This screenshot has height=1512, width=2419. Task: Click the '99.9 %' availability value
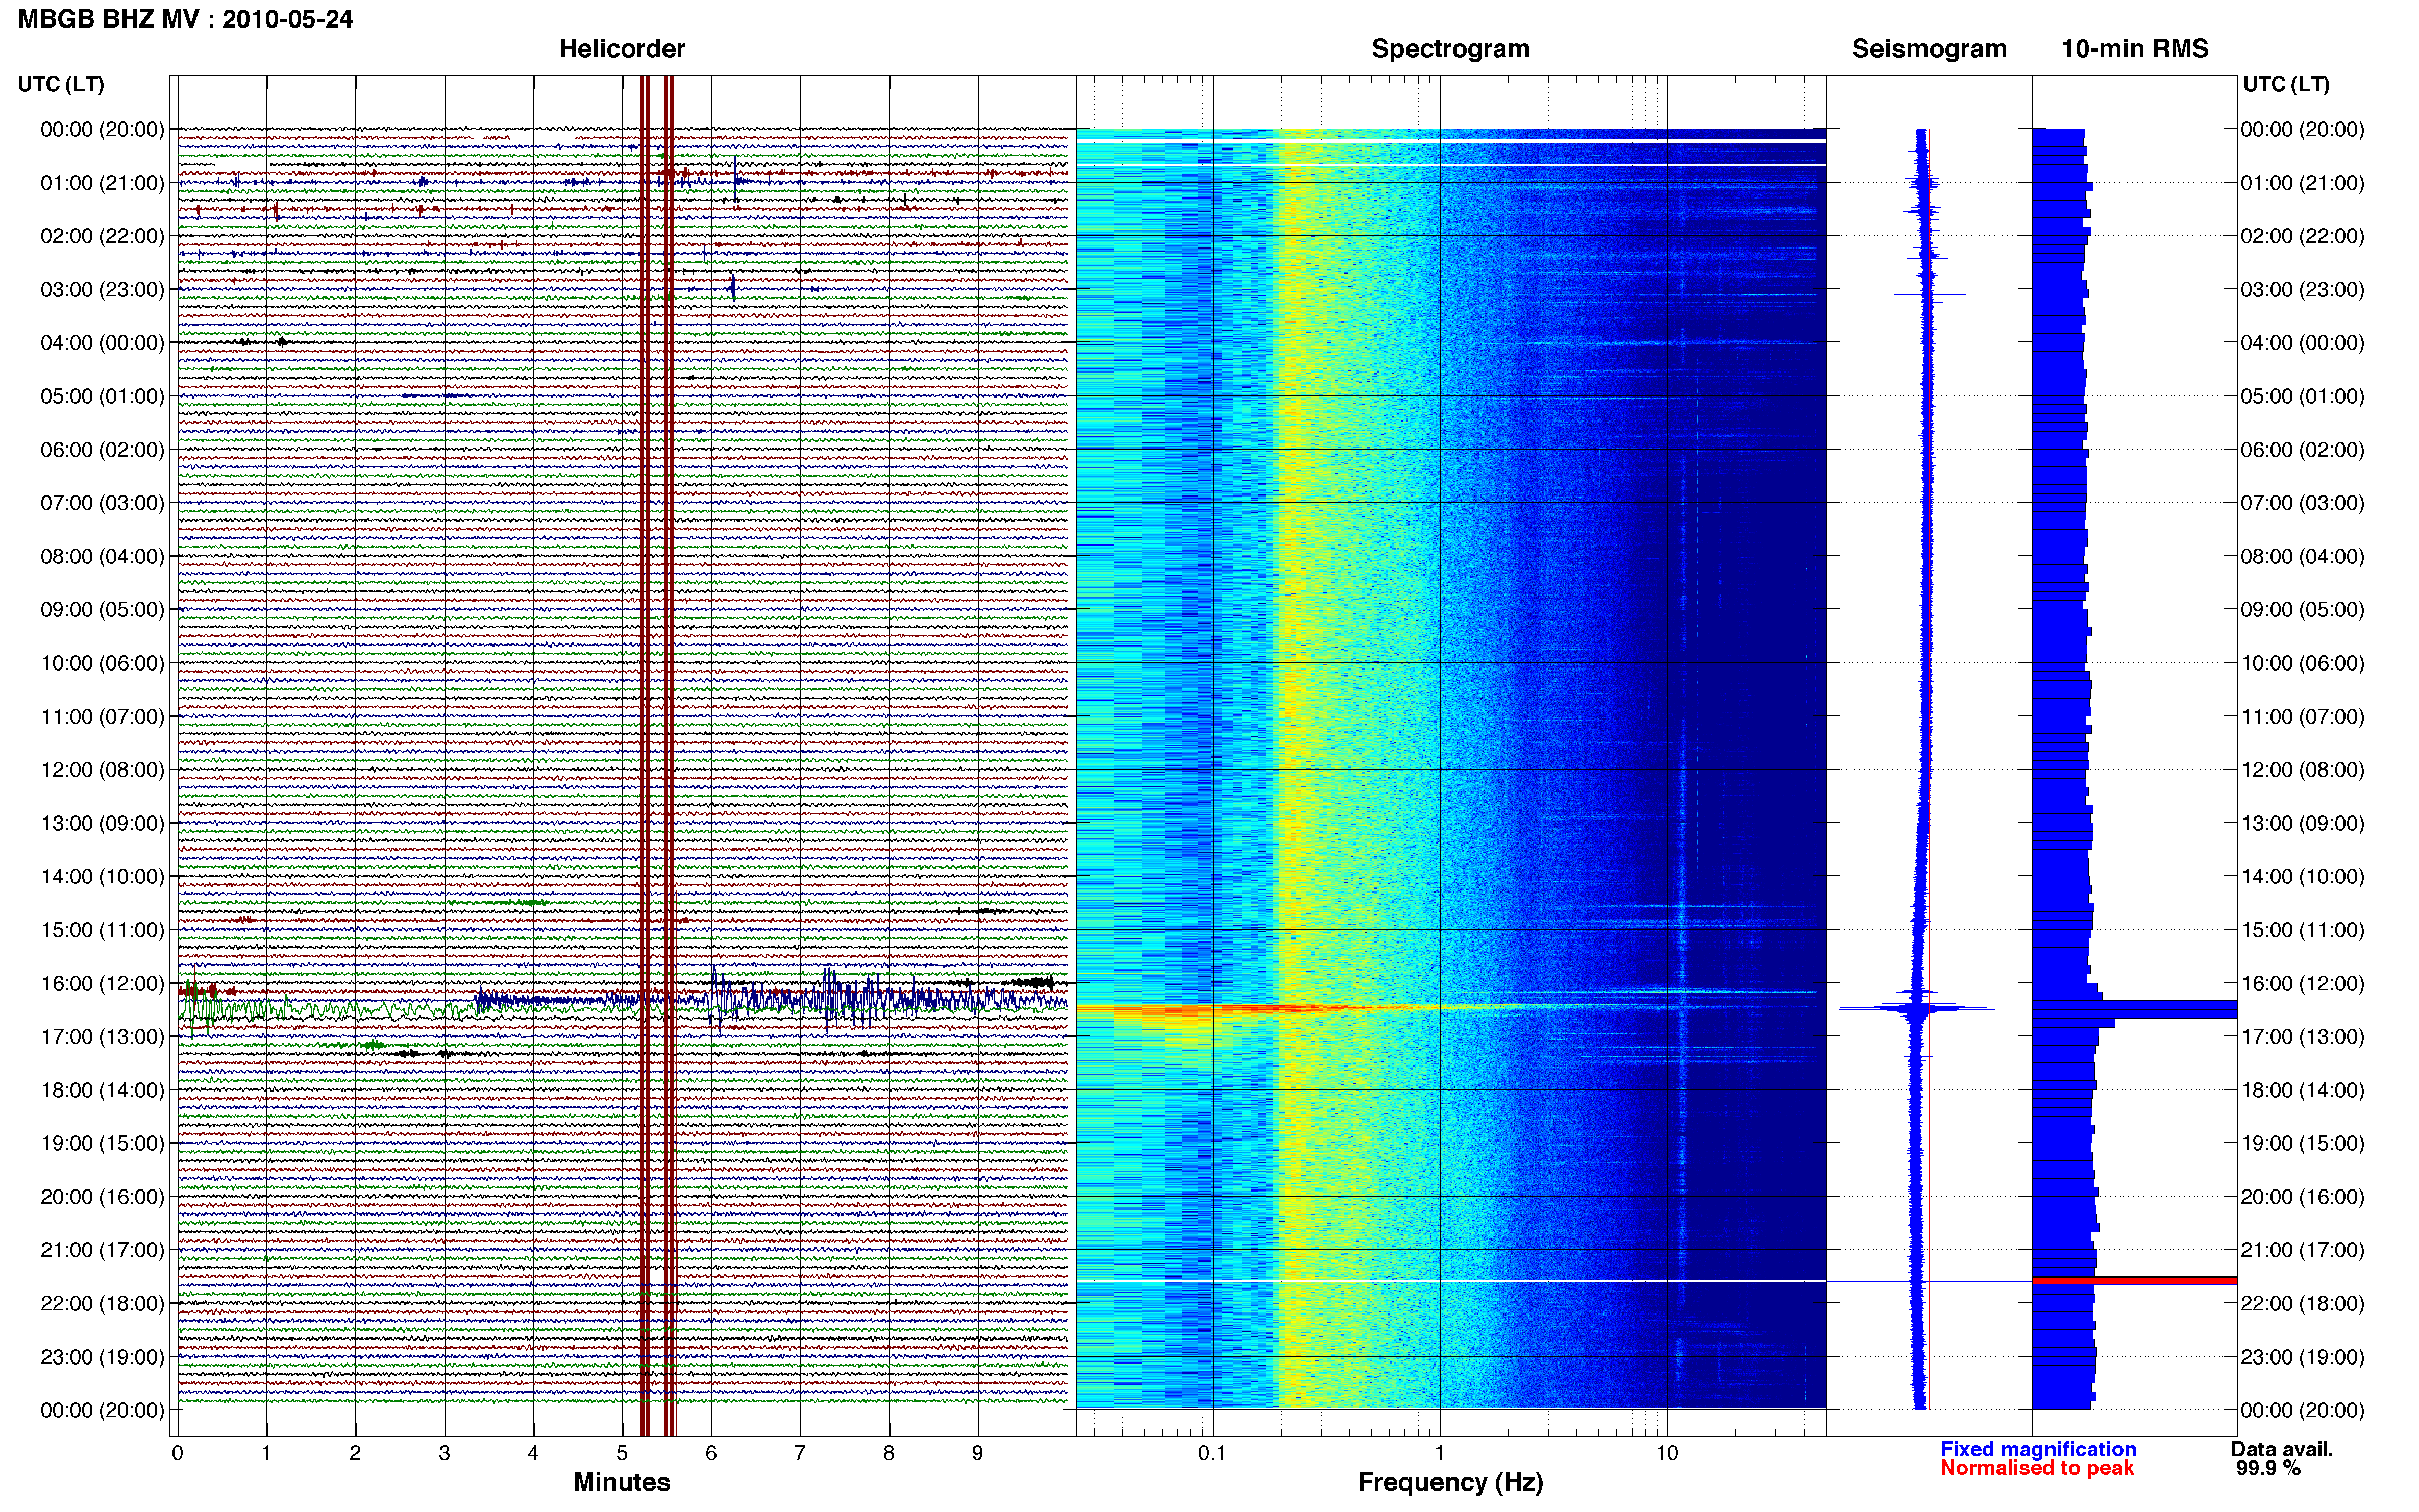click(2268, 1468)
